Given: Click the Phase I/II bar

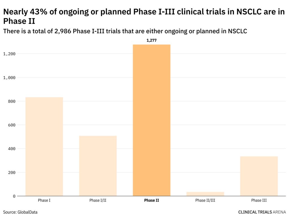Looking at the screenshot, I should (x=98, y=166).
